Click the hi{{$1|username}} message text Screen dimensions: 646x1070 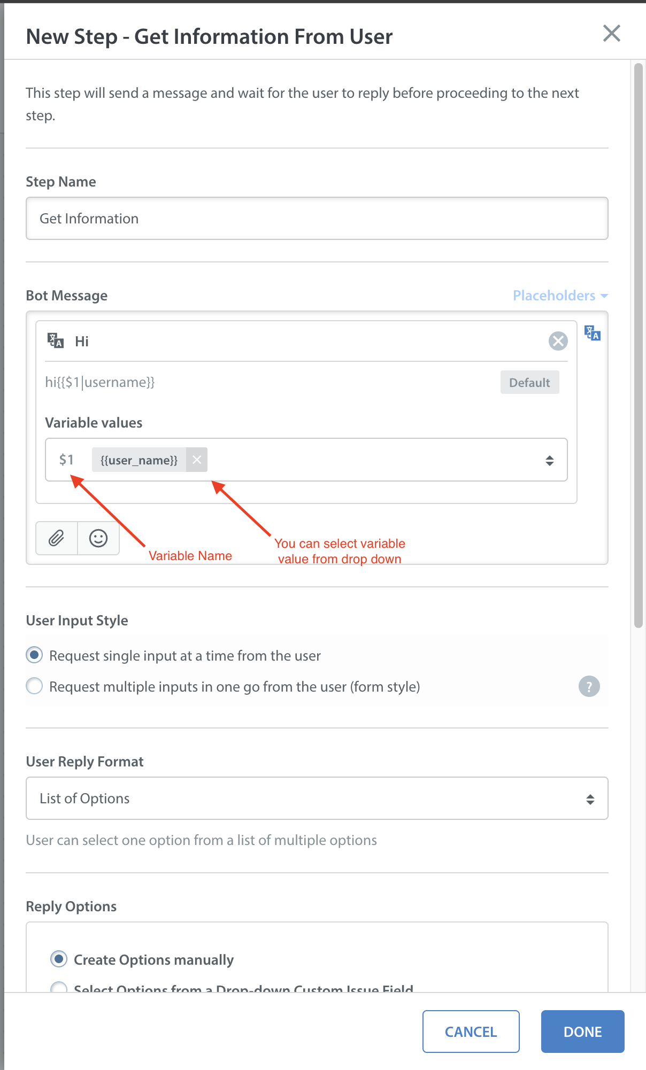coord(100,383)
